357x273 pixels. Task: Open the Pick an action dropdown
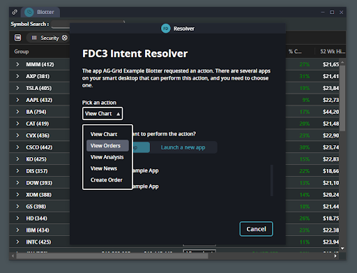[x=102, y=114]
